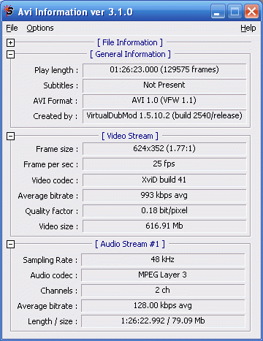Click the '[ Video Stream ]' heading
The image size is (263, 341).
point(130,136)
